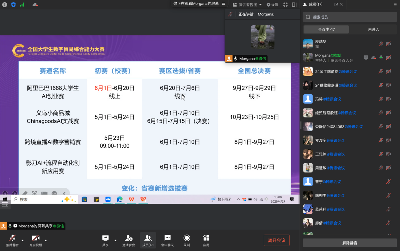The width and height of the screenshot is (400, 251).
Task: Click the 离开会议 leave meeting button
Action: (277, 240)
